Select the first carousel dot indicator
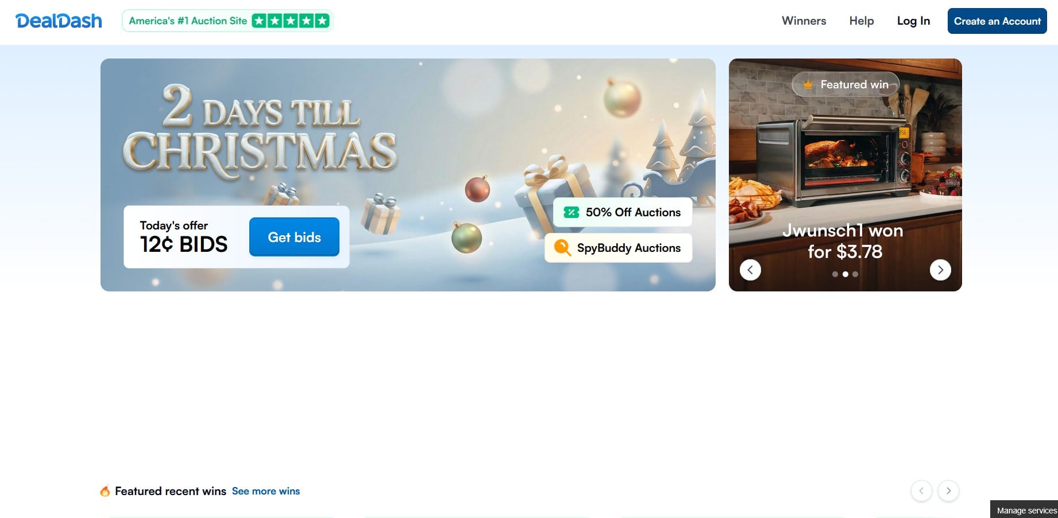This screenshot has width=1058, height=518. (x=835, y=274)
